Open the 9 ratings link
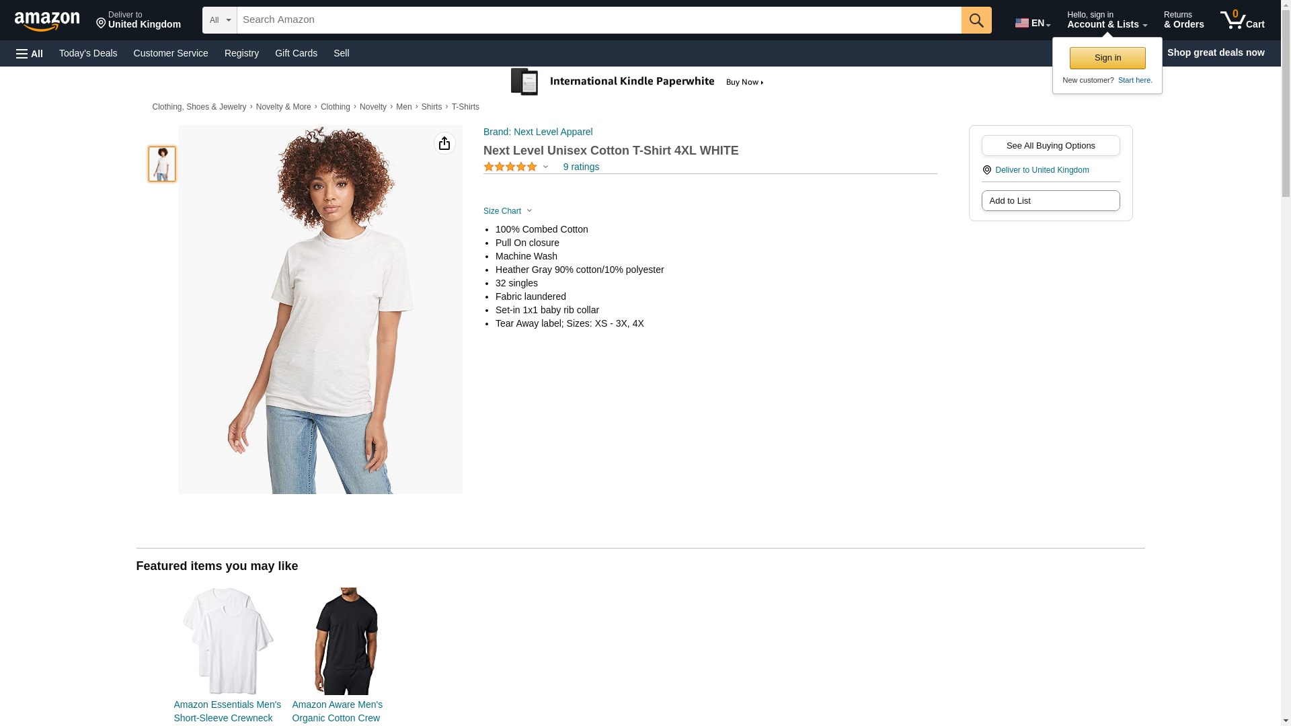 581,167
